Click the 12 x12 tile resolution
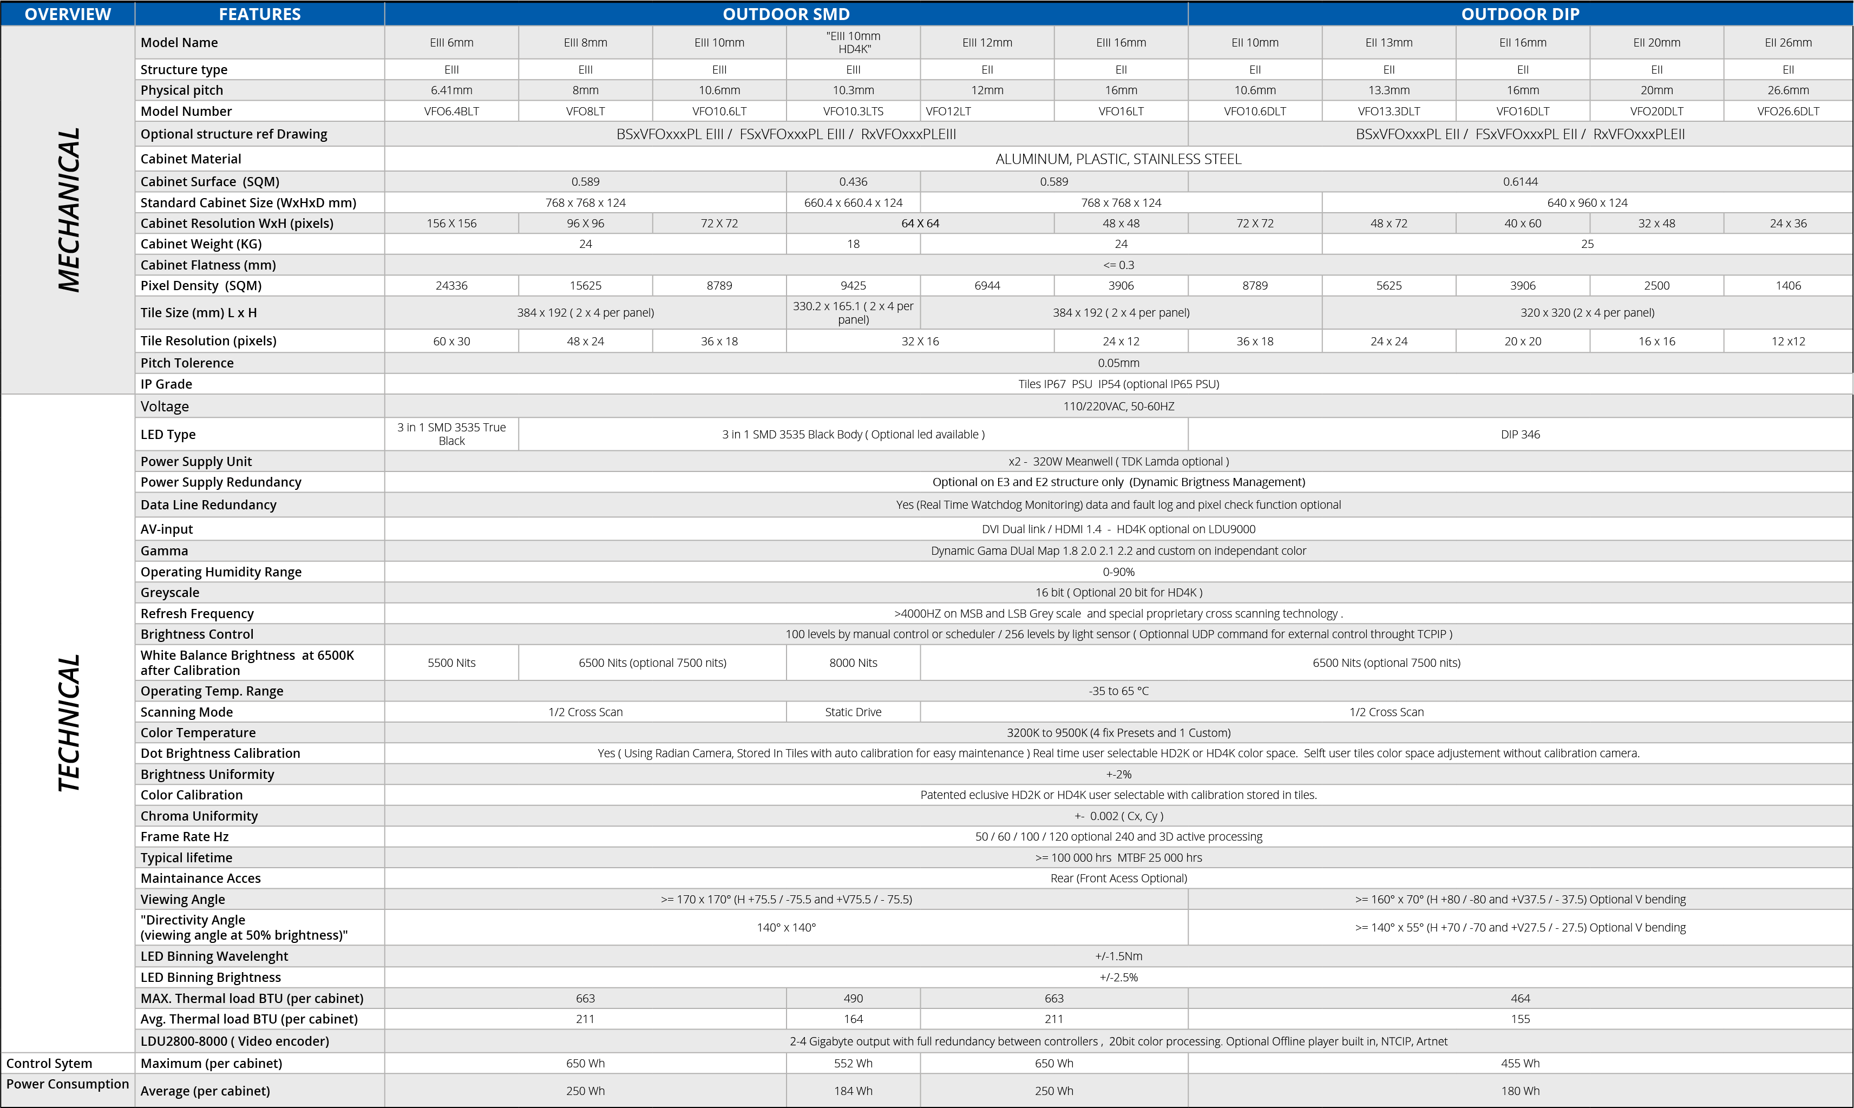 1789,341
